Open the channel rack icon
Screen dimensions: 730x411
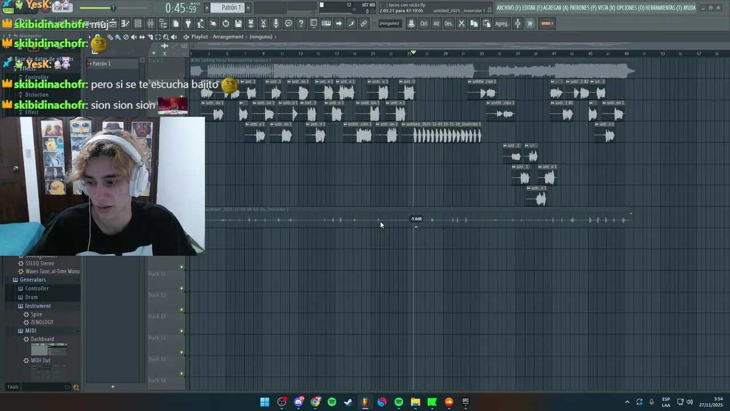coord(138,23)
